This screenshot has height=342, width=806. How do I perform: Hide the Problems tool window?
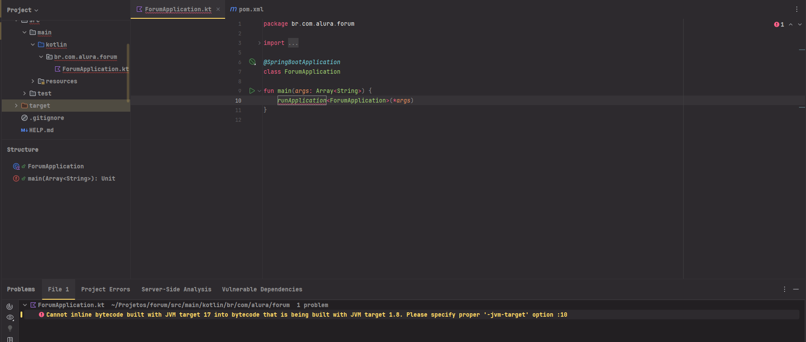[x=796, y=289]
